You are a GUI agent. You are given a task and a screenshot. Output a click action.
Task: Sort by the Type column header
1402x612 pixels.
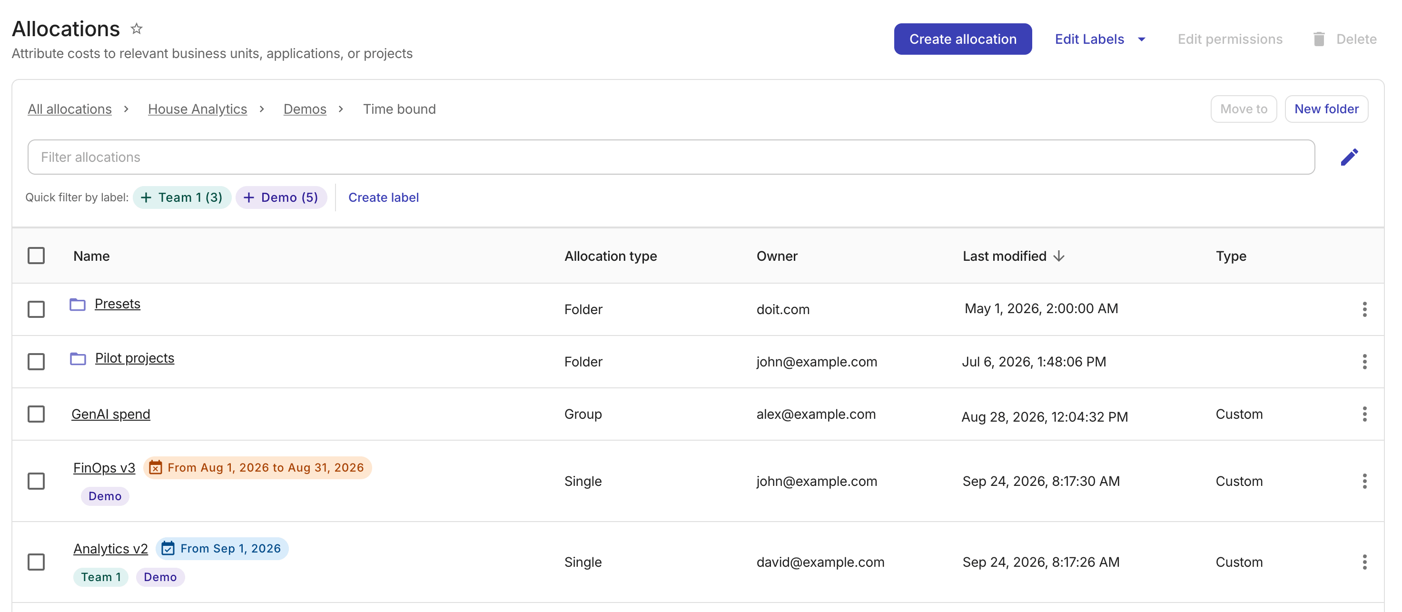[x=1231, y=256]
